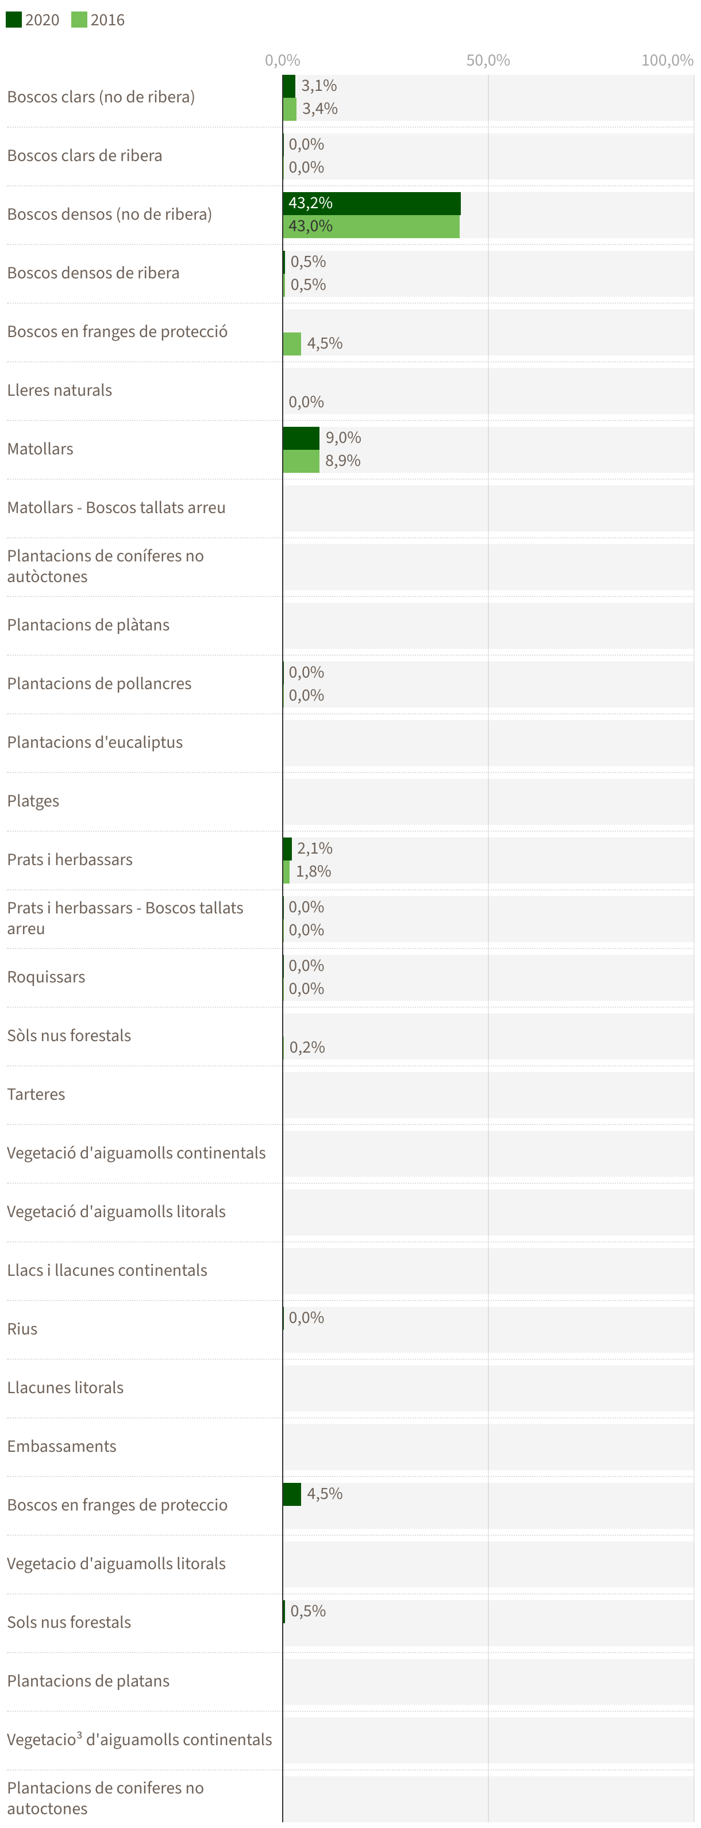701x1828 pixels.
Task: Click the Prats i herbassars 2,1% bar
Action: 287,849
